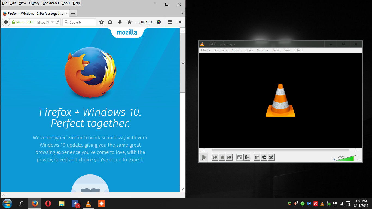The width and height of the screenshot is (372, 209).
Task: Open Firefox Bookmarks menu
Action: pos(51,3)
